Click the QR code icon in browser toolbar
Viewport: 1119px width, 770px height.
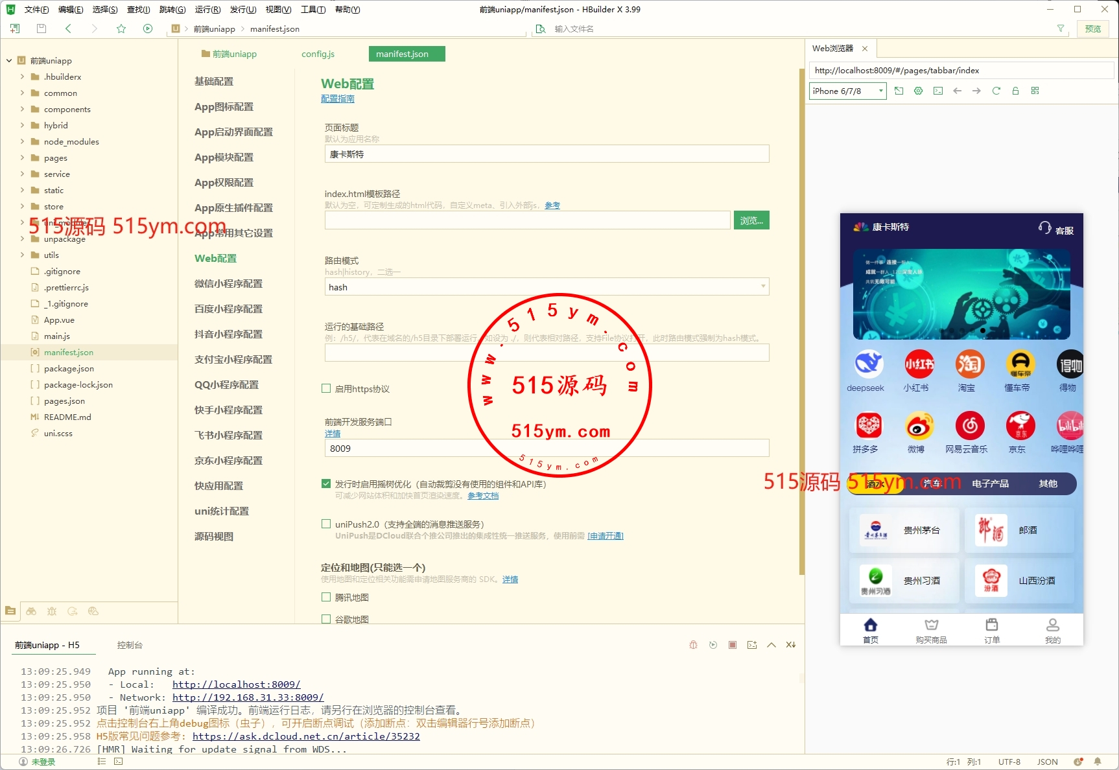tap(1035, 91)
